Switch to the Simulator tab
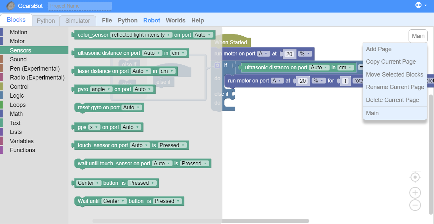The height and width of the screenshot is (224, 434). pyautogui.click(x=78, y=21)
